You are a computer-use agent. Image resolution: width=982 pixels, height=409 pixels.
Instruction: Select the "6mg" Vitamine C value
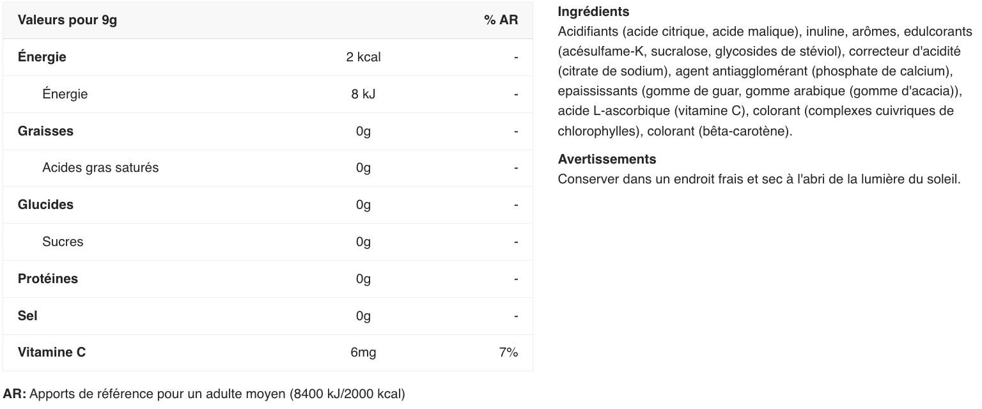click(x=363, y=352)
